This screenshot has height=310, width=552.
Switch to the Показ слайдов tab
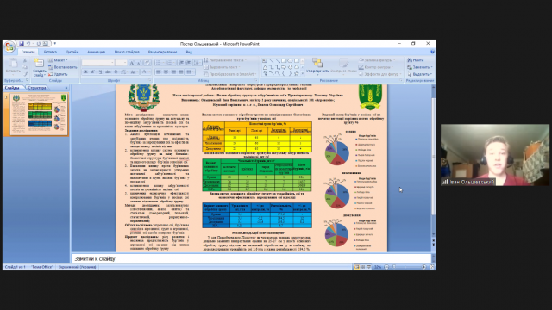(x=127, y=52)
